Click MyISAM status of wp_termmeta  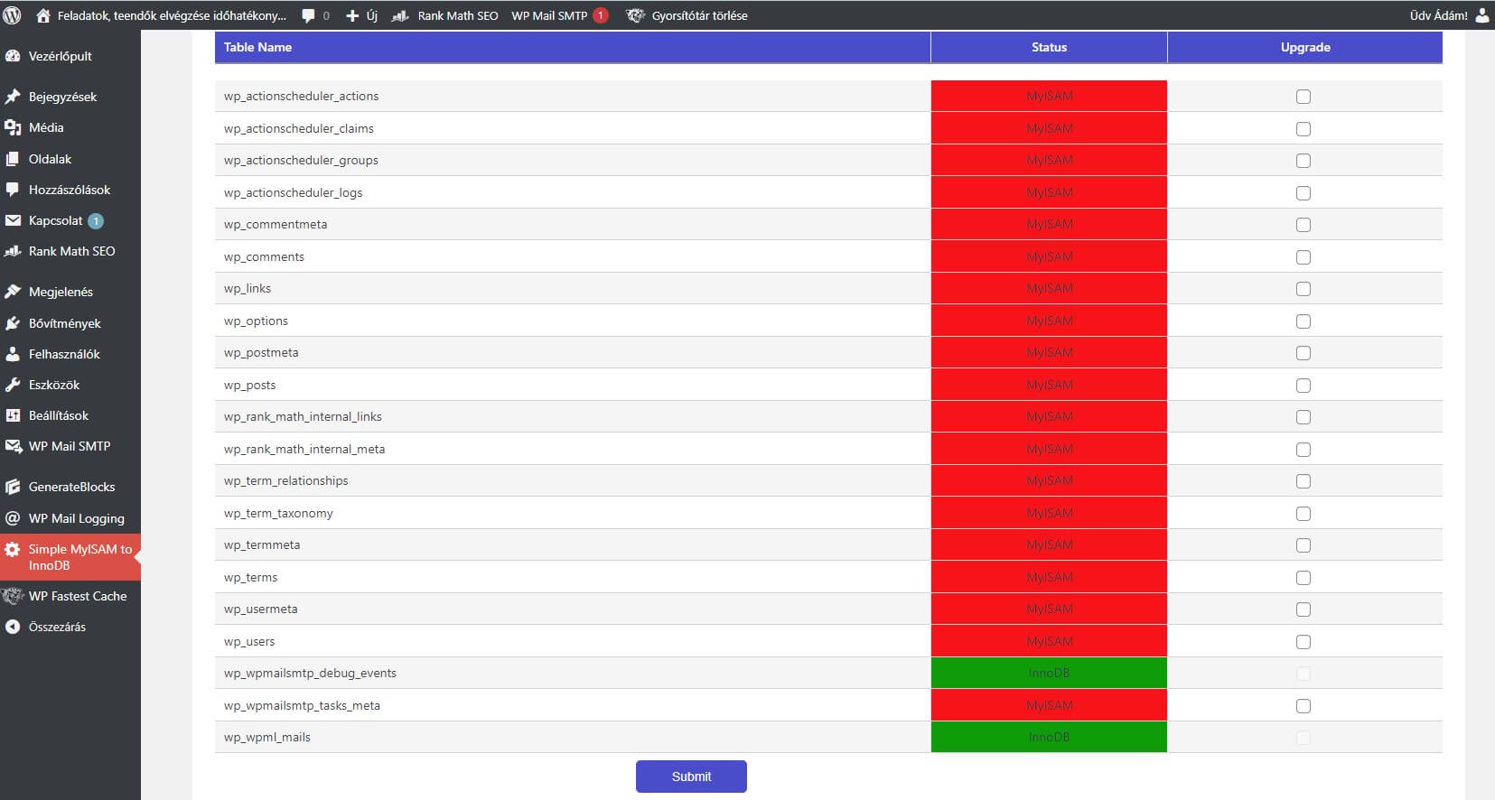pos(1049,544)
